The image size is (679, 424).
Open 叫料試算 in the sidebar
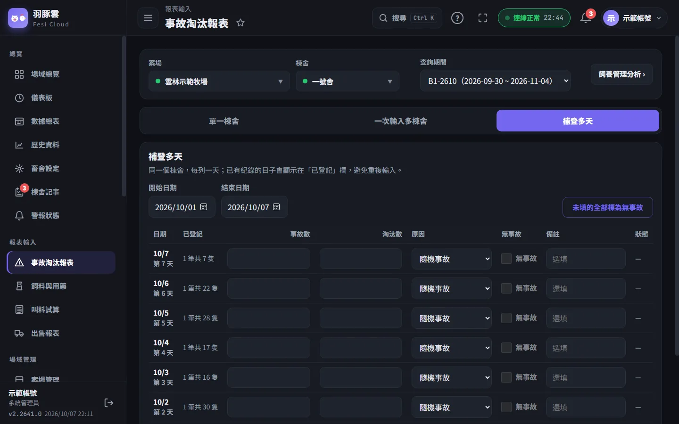61,310
